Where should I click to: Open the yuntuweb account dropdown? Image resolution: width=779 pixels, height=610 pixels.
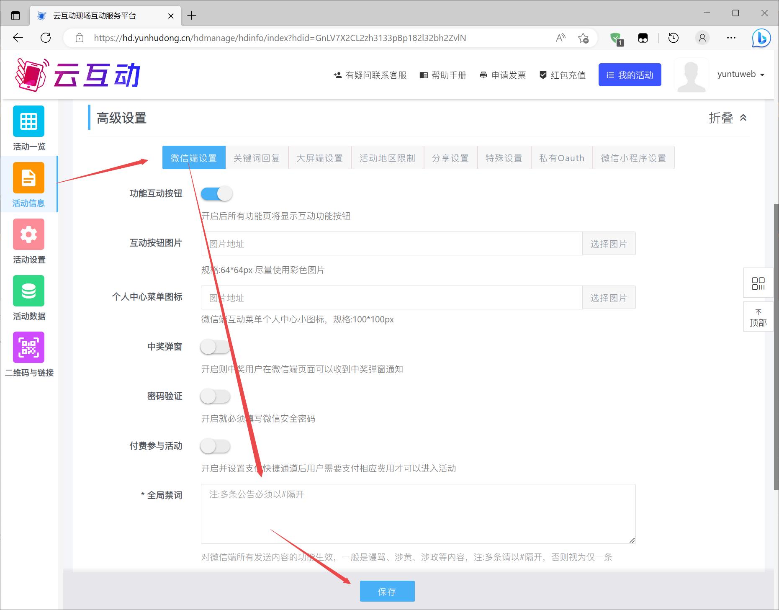click(x=740, y=75)
